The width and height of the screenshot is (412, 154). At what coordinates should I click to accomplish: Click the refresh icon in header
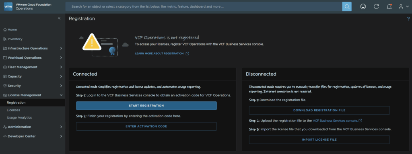(x=376, y=6)
